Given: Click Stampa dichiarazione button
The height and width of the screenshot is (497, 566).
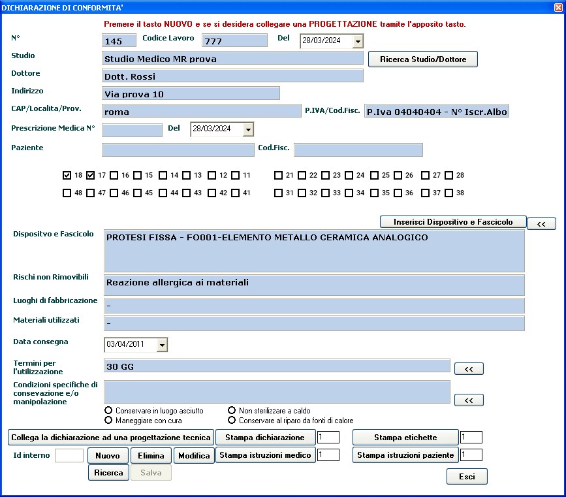Looking at the screenshot, I should 265,438.
